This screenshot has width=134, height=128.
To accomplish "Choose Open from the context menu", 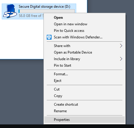I will point(85,18).
